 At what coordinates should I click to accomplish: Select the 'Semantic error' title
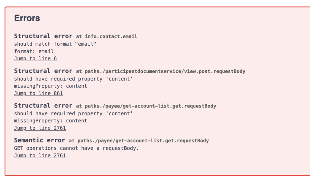coord(40,140)
